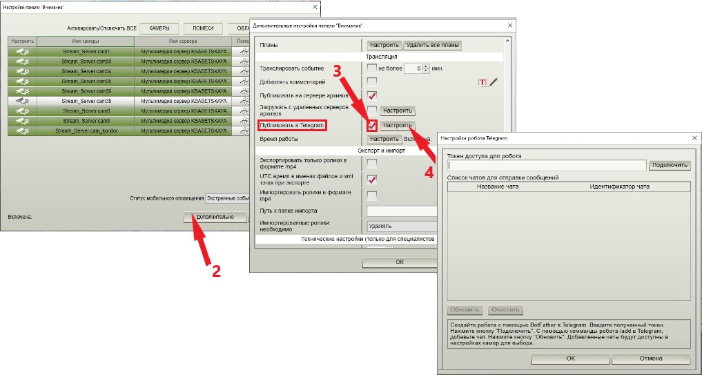Click the КАМЕРЫ activate-all button
The width and height of the screenshot is (702, 375).
[159, 28]
